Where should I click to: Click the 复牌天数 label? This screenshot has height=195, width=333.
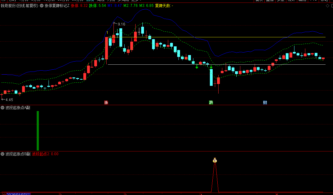click(x=163, y=6)
